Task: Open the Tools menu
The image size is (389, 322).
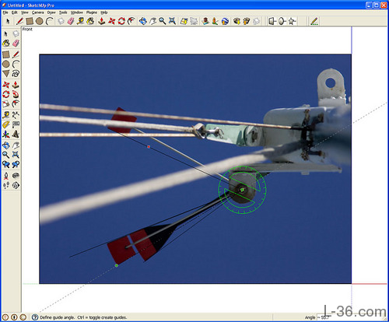Action: click(63, 12)
